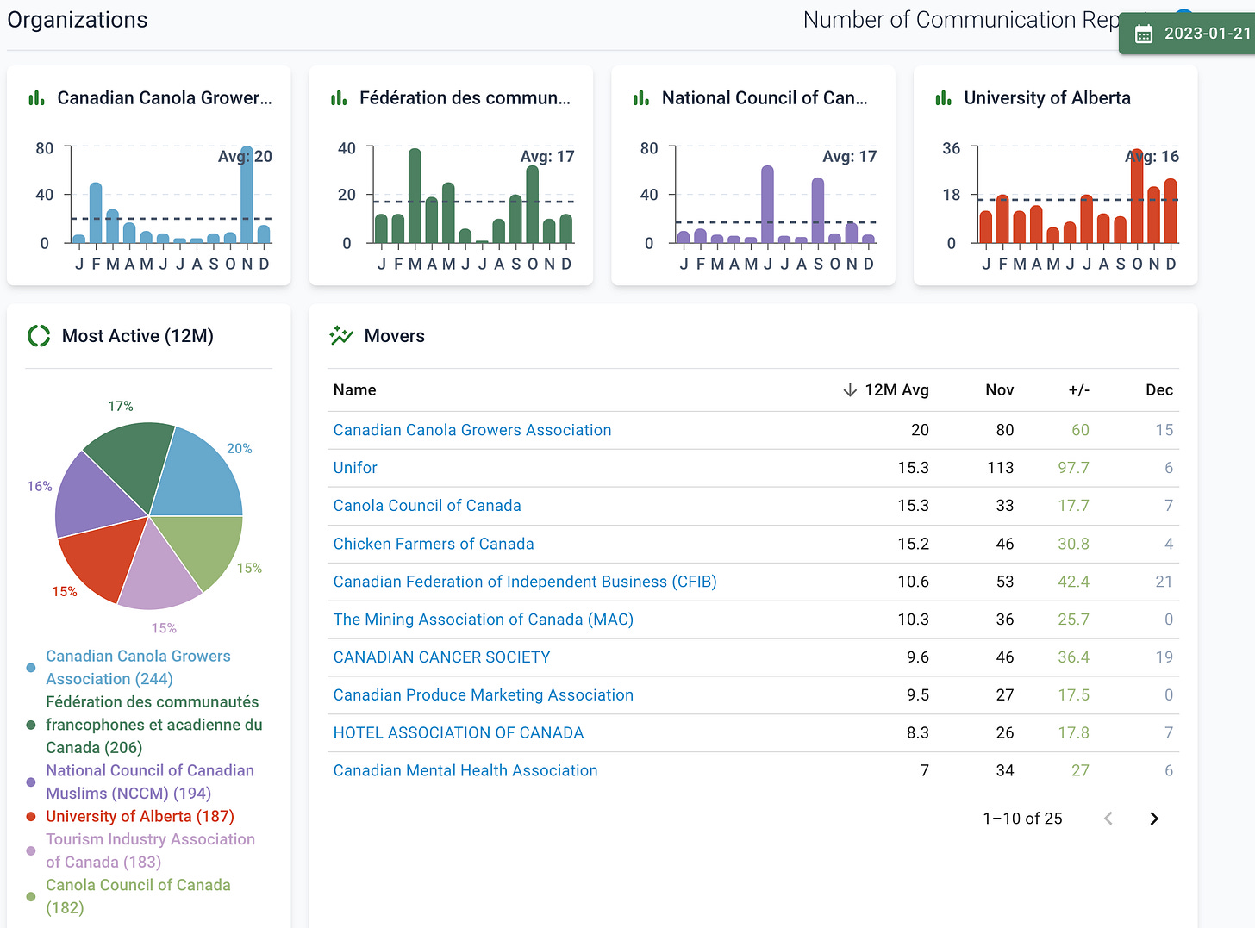Click the sort arrow next to 12M Avg

[850, 390]
